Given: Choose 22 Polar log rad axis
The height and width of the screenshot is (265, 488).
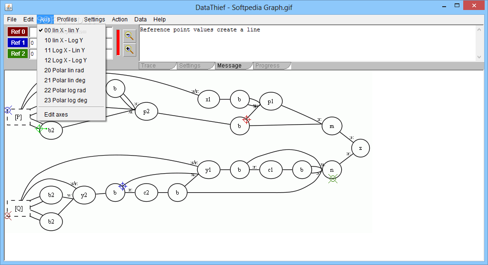Looking at the screenshot, I should (x=71, y=90).
